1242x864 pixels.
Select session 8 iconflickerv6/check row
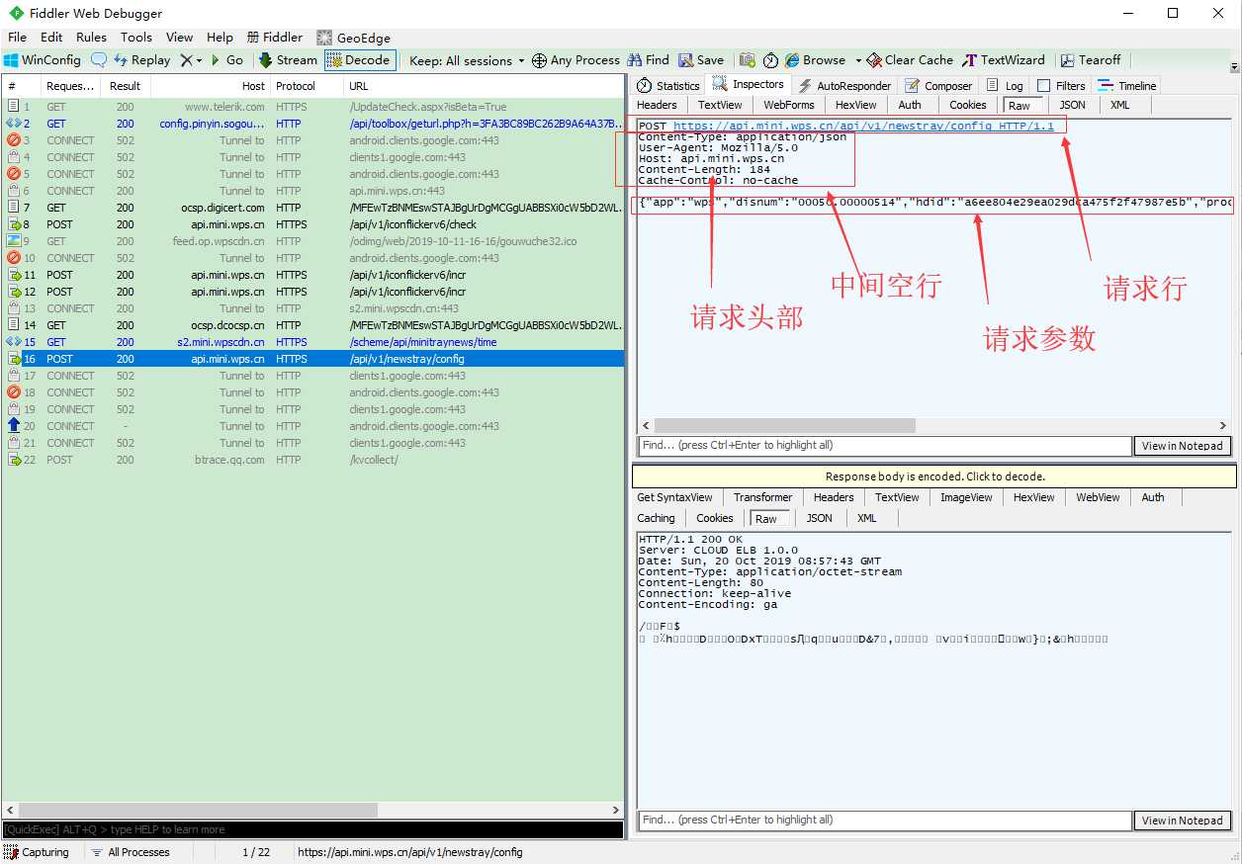[x=312, y=224]
